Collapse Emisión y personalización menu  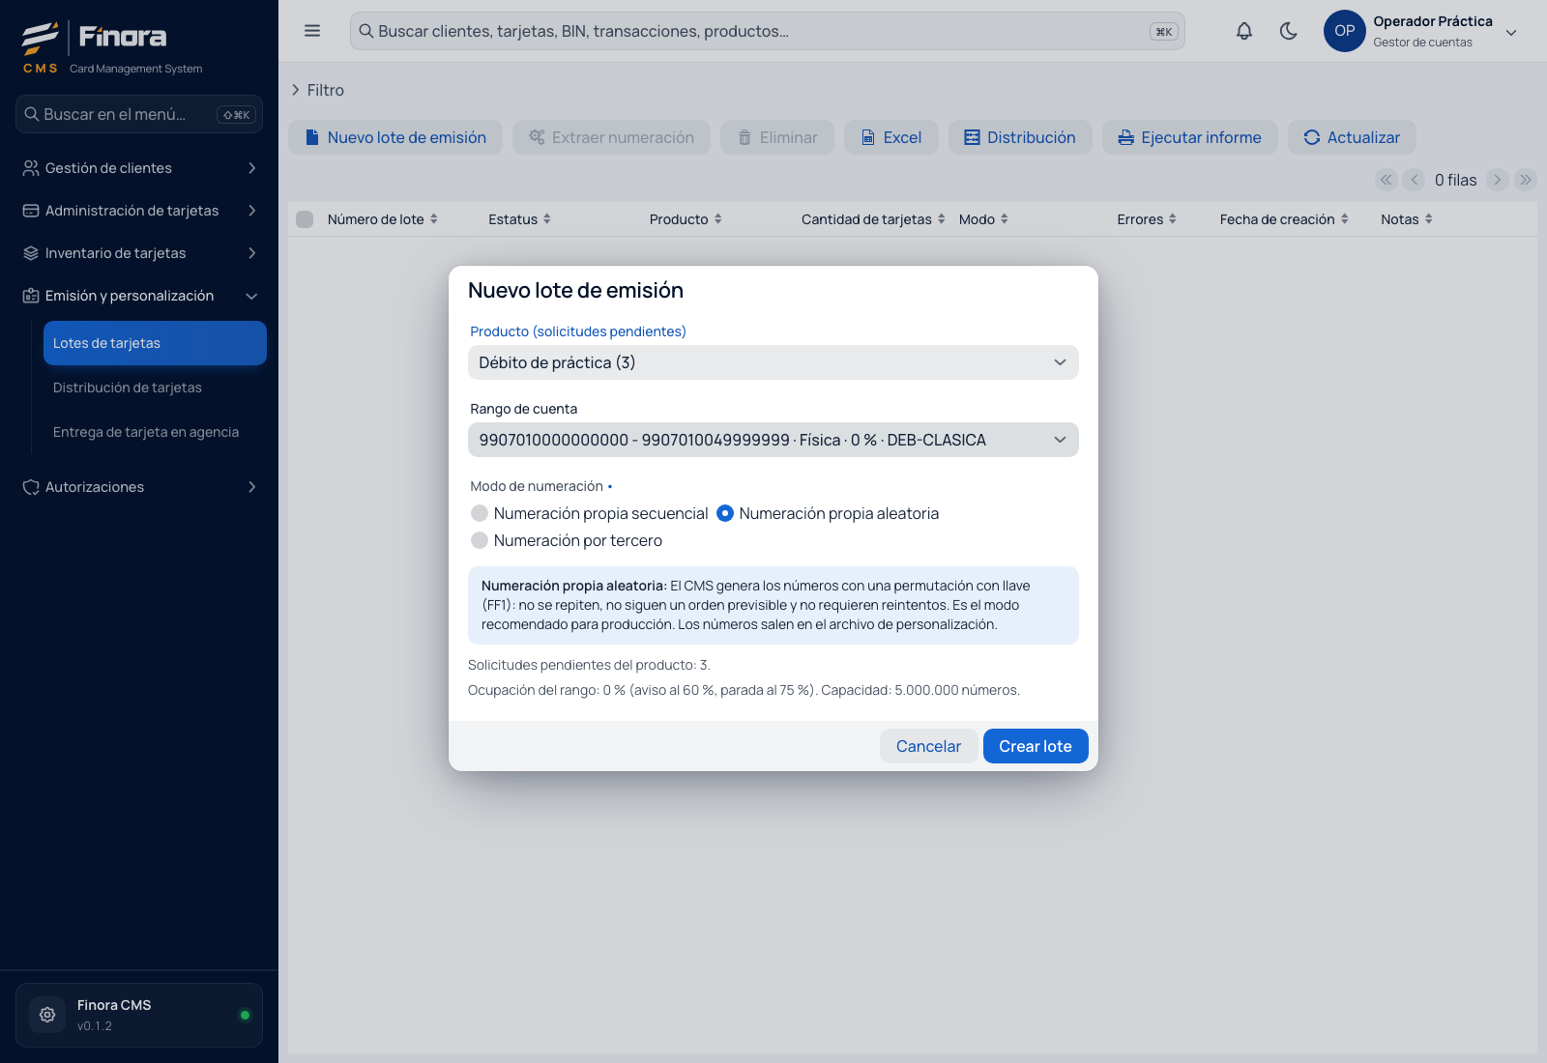click(139, 296)
